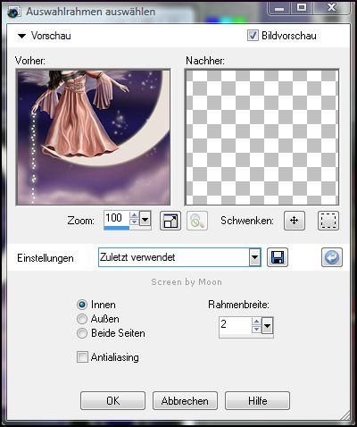Screen dimensions: 357x427
Task: Toggle the Bildvorschau checkbox
Action: (x=253, y=36)
